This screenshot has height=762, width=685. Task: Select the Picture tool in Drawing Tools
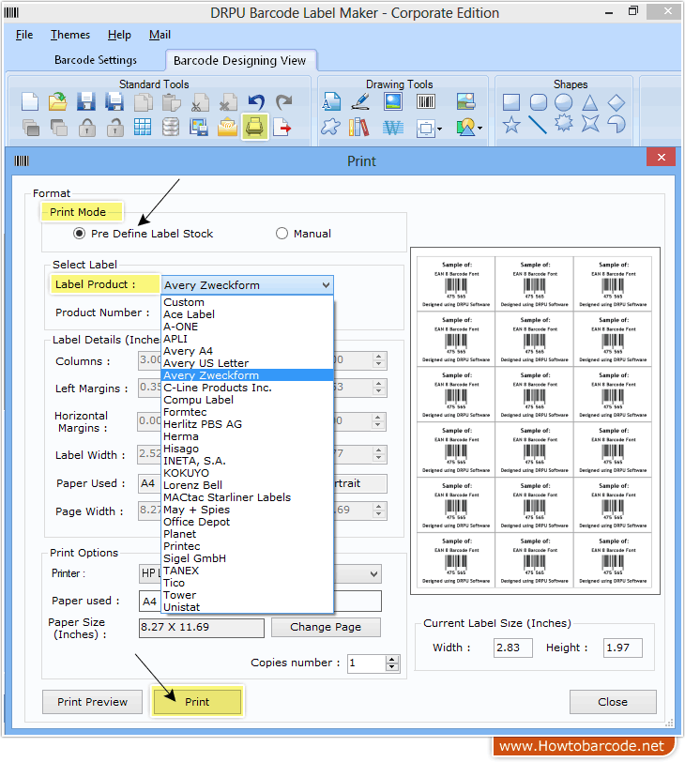[x=393, y=101]
